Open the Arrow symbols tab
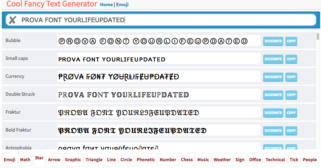321x168 pixels. 54,160
